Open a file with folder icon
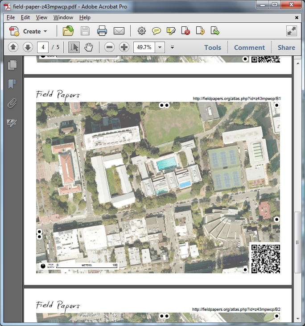Image resolution: width=305 pixels, height=326 pixels. pos(68,31)
